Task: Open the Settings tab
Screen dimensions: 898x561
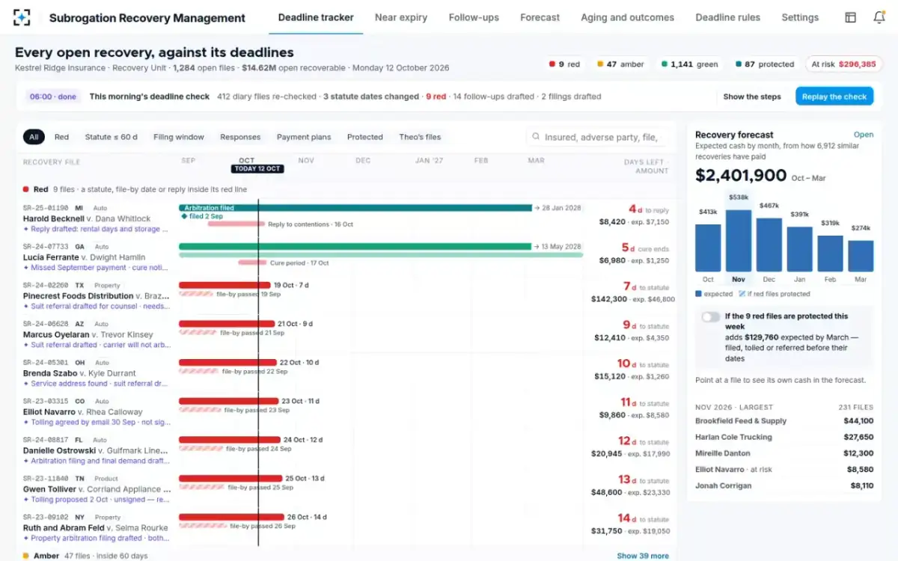Action: [800, 17]
